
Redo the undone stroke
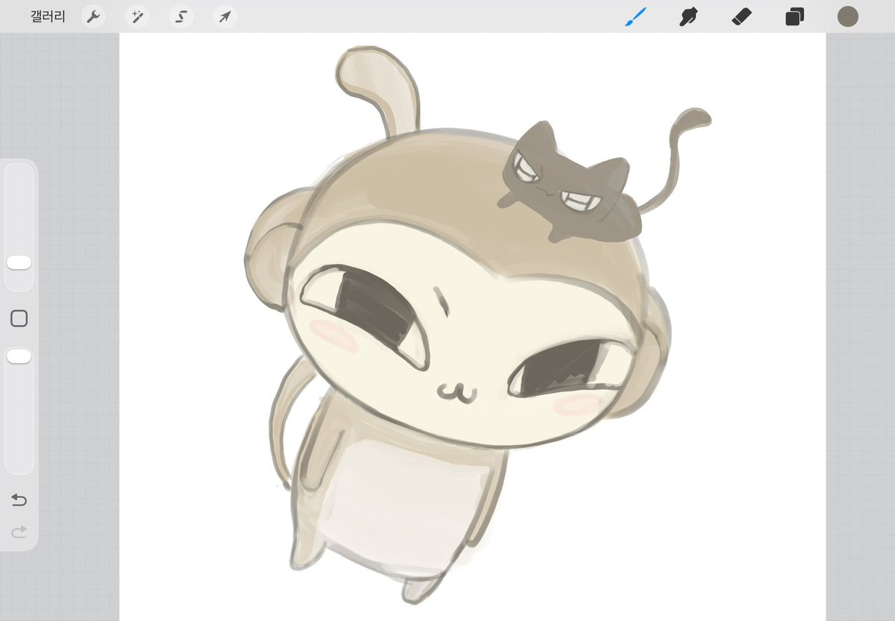pos(19,531)
